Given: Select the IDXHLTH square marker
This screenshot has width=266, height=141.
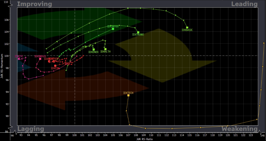Looking at the screenshot, I should 105,49.
